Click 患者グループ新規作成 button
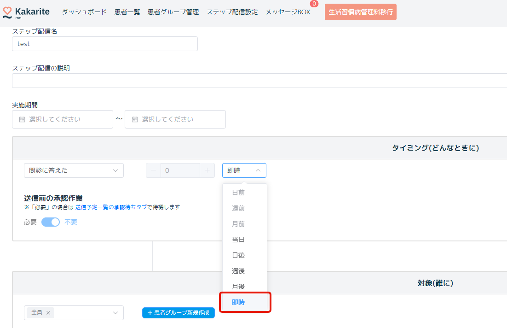This screenshot has height=328, width=507. point(178,313)
